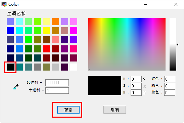
Task: Choose the chartreuse yellow-green swatch
Action: coord(37,22)
